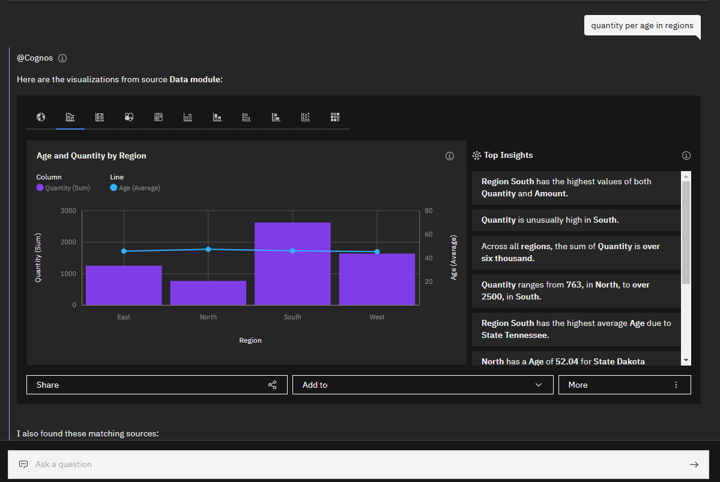The height and width of the screenshot is (482, 720).
Task: Click the chat bubble icon in question box
Action: click(x=23, y=465)
